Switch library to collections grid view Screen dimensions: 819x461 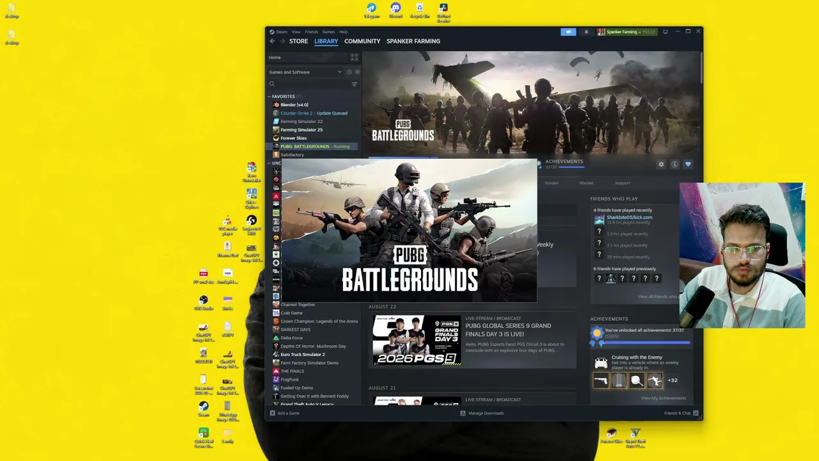pyautogui.click(x=354, y=58)
